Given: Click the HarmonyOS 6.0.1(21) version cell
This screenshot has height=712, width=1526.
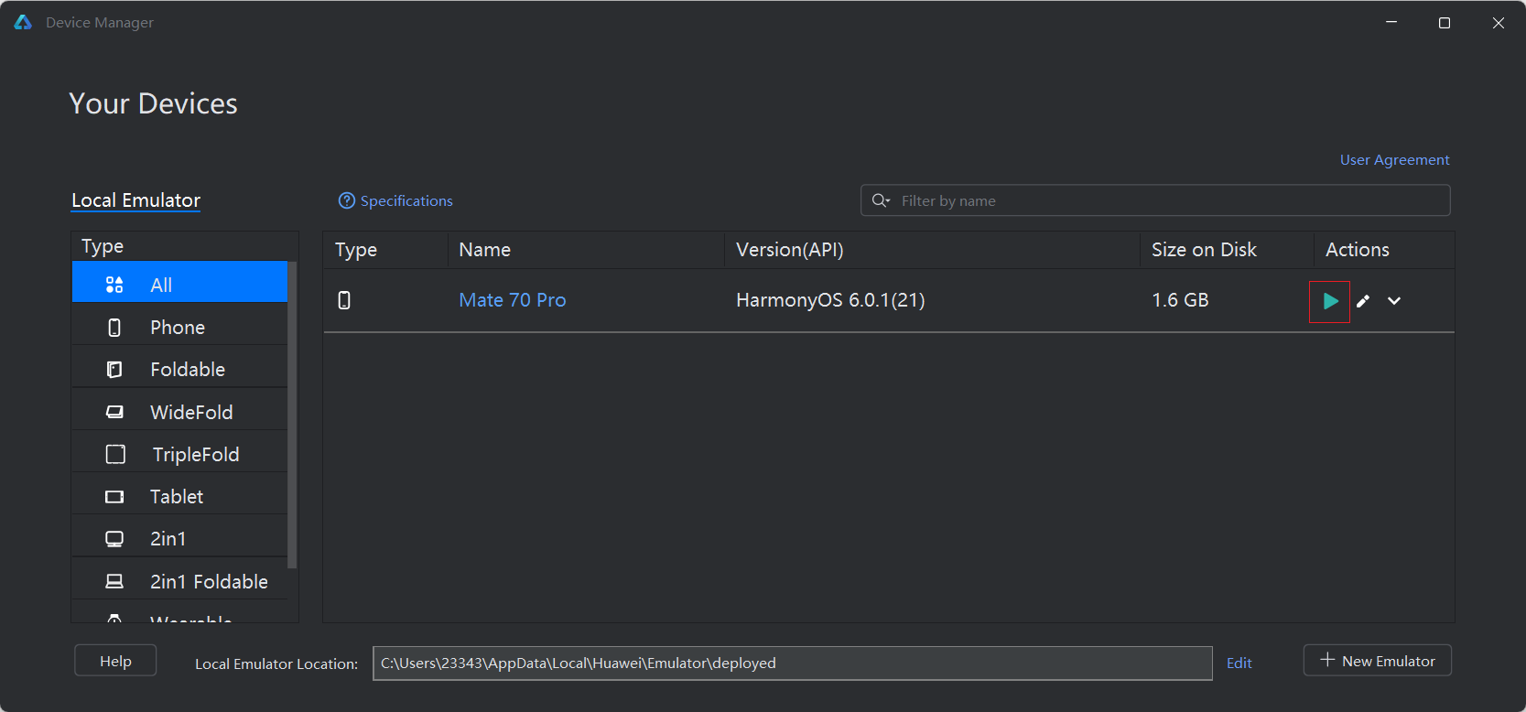Looking at the screenshot, I should [830, 300].
